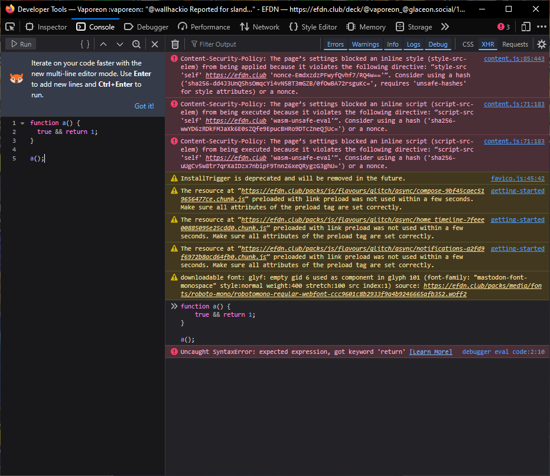550x476 pixels.
Task: Toggle the Warnings filter
Action: (x=365, y=44)
